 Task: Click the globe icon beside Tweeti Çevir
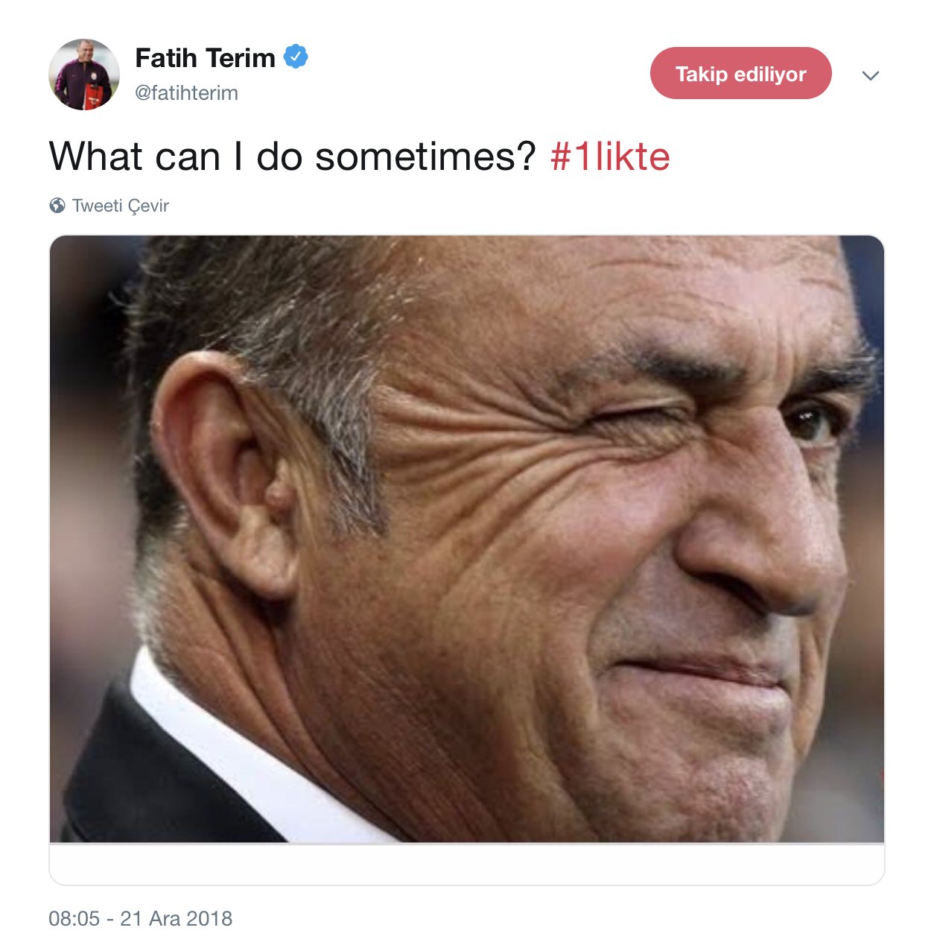point(57,206)
